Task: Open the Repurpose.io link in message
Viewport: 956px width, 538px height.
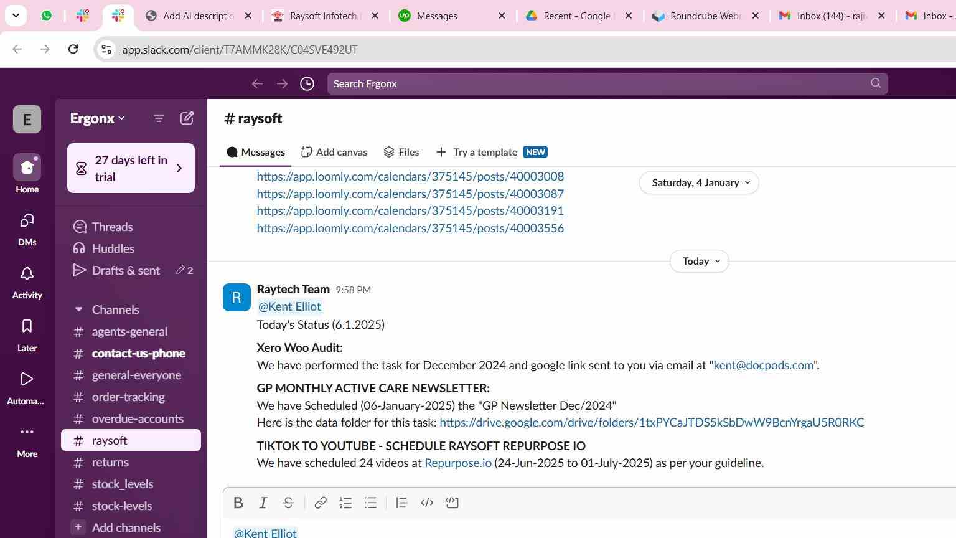Action: point(457,463)
